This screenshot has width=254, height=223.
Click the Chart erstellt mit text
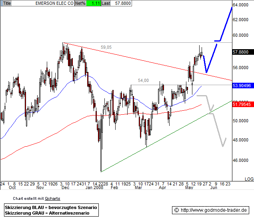(x=28, y=198)
